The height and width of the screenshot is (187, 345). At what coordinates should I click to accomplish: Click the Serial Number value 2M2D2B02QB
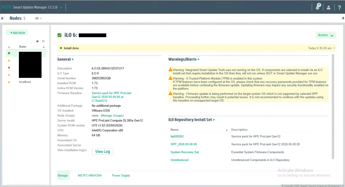pyautogui.click(x=101, y=78)
